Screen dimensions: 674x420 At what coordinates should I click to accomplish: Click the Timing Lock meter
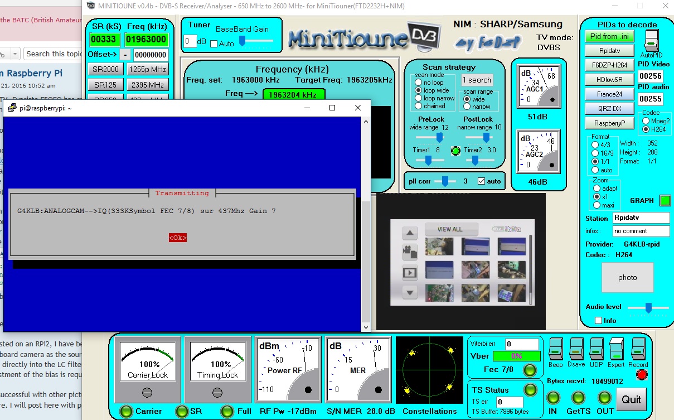tap(217, 370)
